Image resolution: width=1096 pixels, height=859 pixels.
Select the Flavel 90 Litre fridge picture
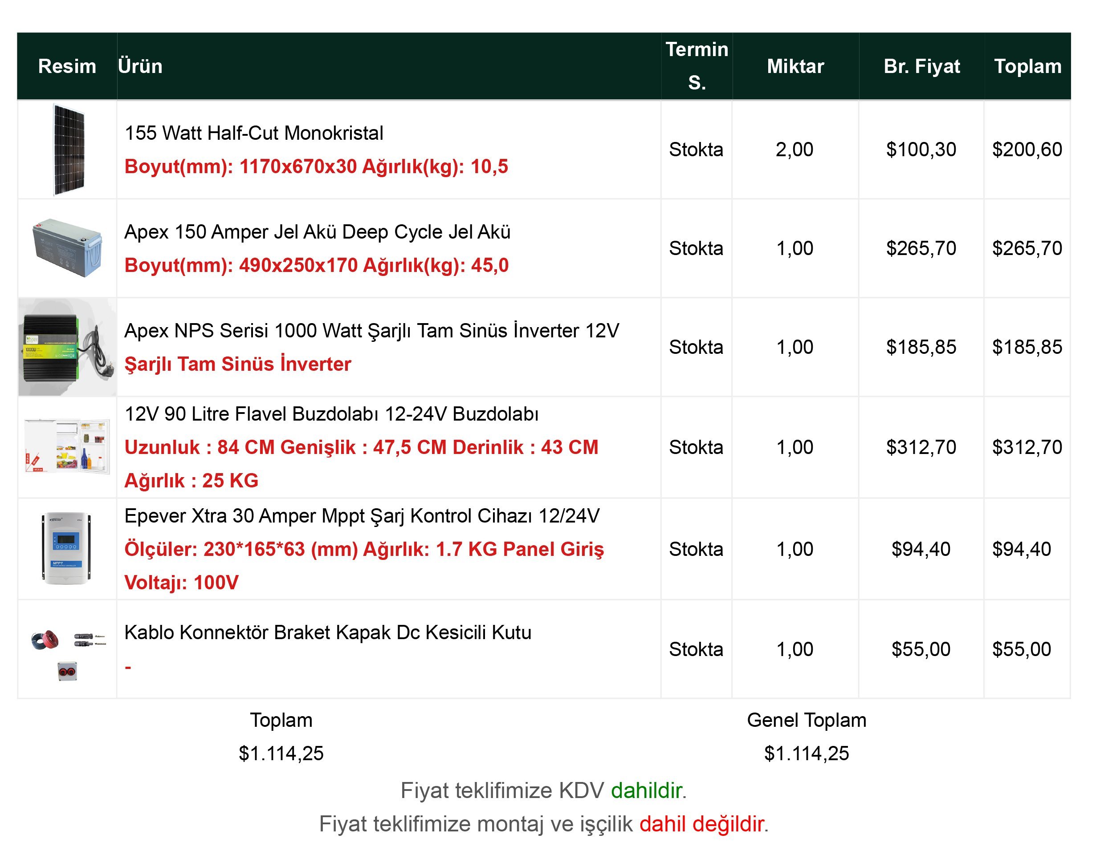coord(67,446)
